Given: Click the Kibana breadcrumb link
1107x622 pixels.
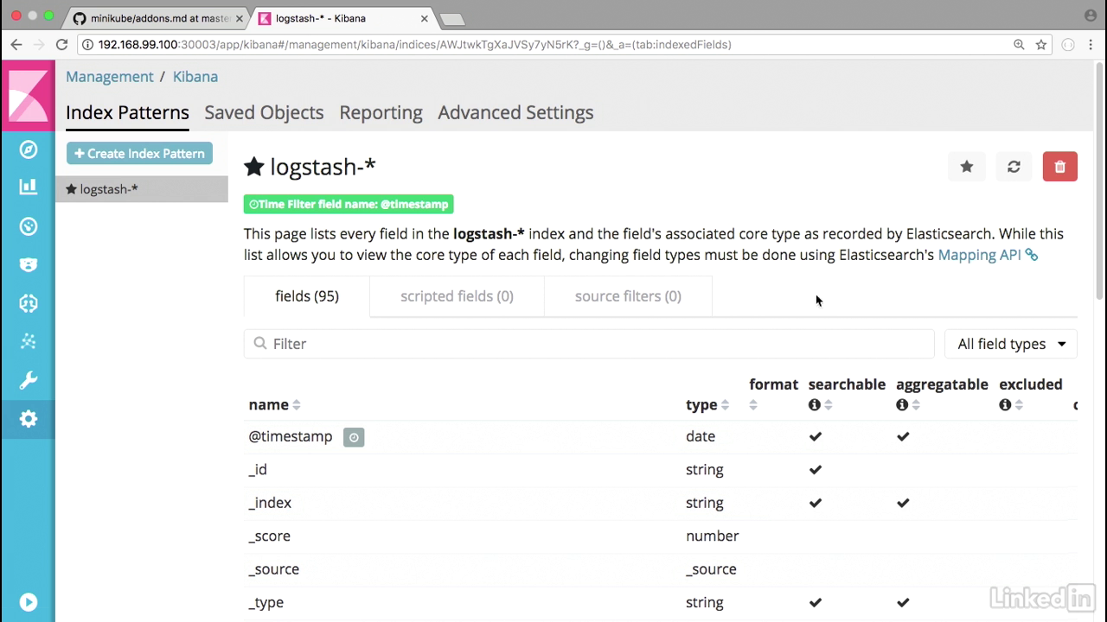Looking at the screenshot, I should 195,77.
